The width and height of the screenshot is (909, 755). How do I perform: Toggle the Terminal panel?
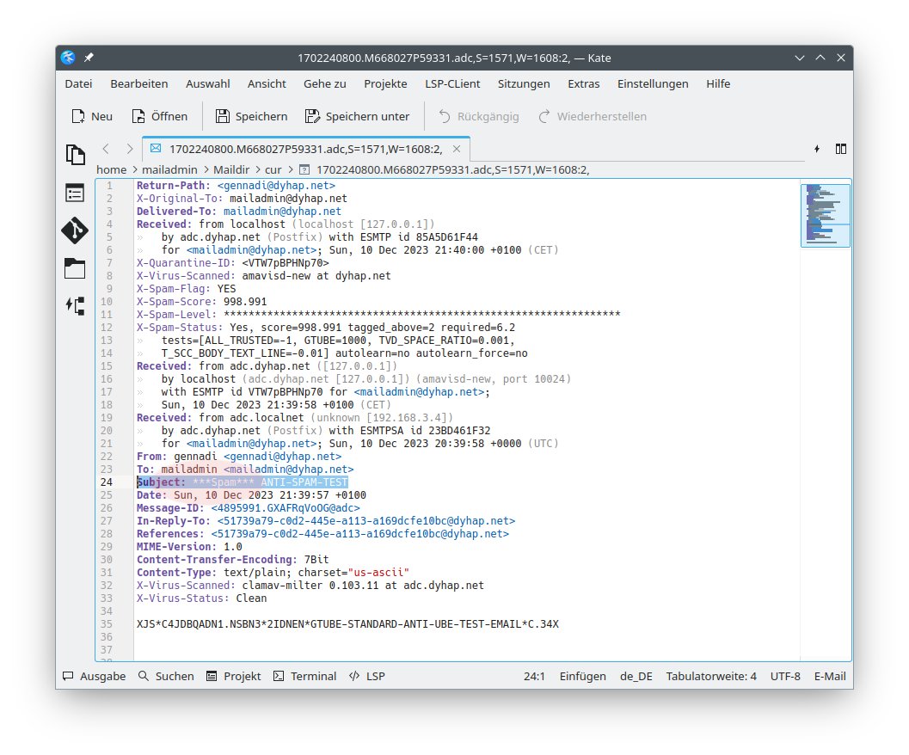pyautogui.click(x=304, y=676)
